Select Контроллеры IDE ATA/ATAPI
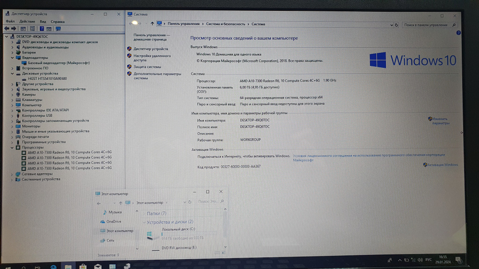 46,110
